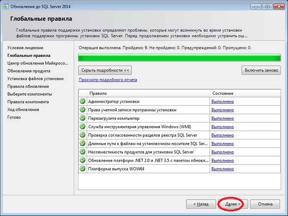The height and width of the screenshot is (216, 288).
Task: Maximize the SQL Server 2014 upgrade window
Action: (x=267, y=7)
